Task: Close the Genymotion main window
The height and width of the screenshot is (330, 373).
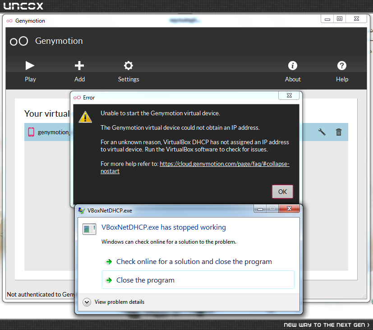Action: pyautogui.click(x=356, y=19)
